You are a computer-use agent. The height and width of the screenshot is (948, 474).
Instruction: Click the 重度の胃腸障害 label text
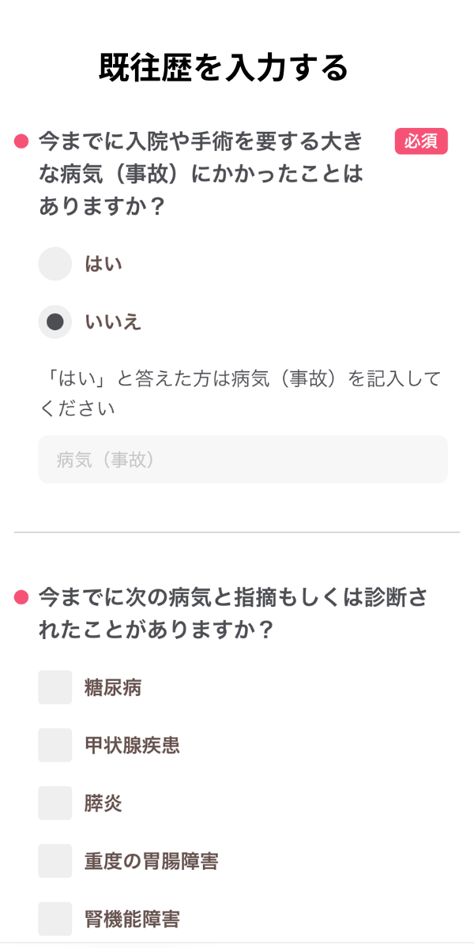tap(151, 861)
